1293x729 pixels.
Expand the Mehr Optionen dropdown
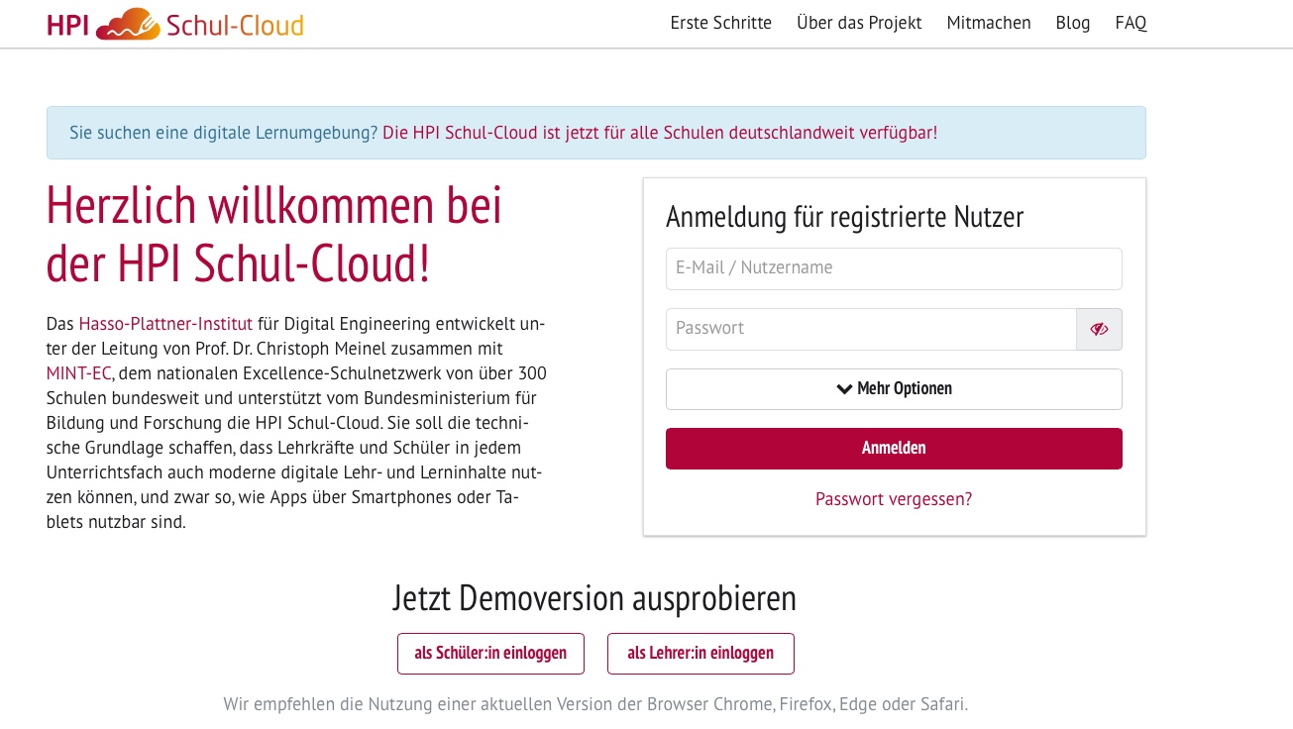pos(894,389)
